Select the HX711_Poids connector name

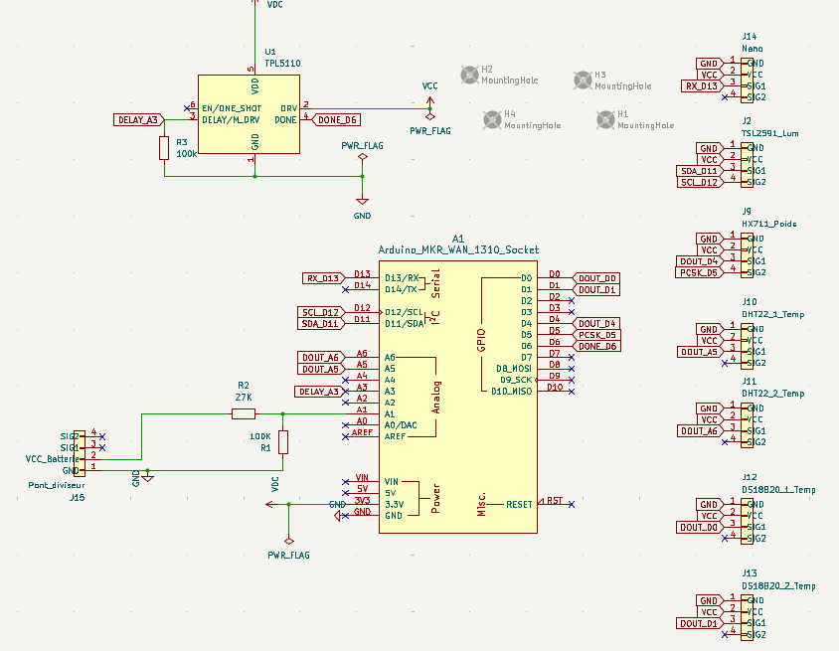(x=768, y=224)
